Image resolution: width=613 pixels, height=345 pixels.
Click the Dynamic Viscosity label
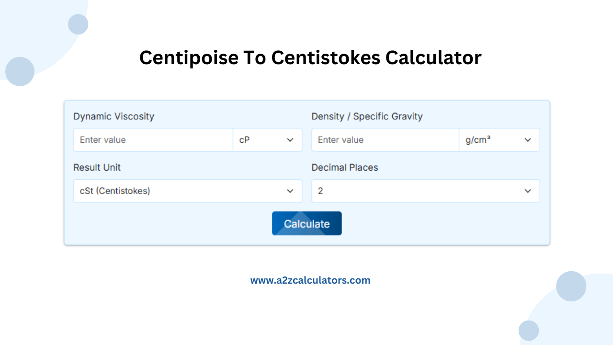114,116
